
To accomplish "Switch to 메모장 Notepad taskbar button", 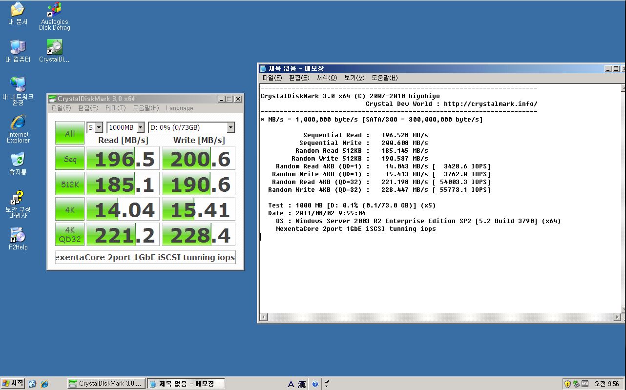I will [x=186, y=384].
